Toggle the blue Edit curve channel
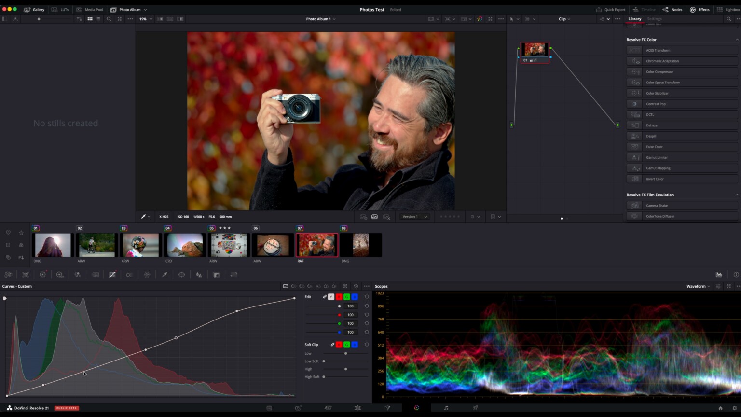 pos(355,297)
